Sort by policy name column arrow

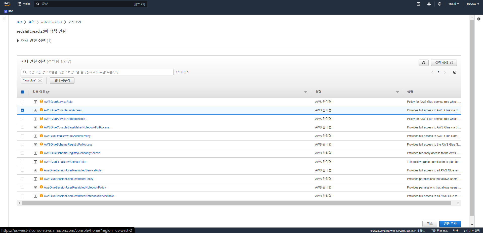click(x=306, y=92)
